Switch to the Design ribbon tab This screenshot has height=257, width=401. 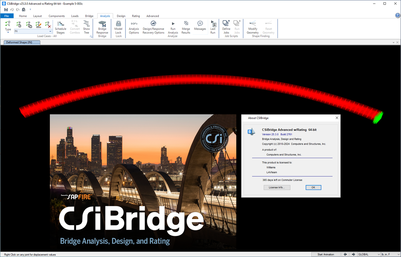coord(121,16)
